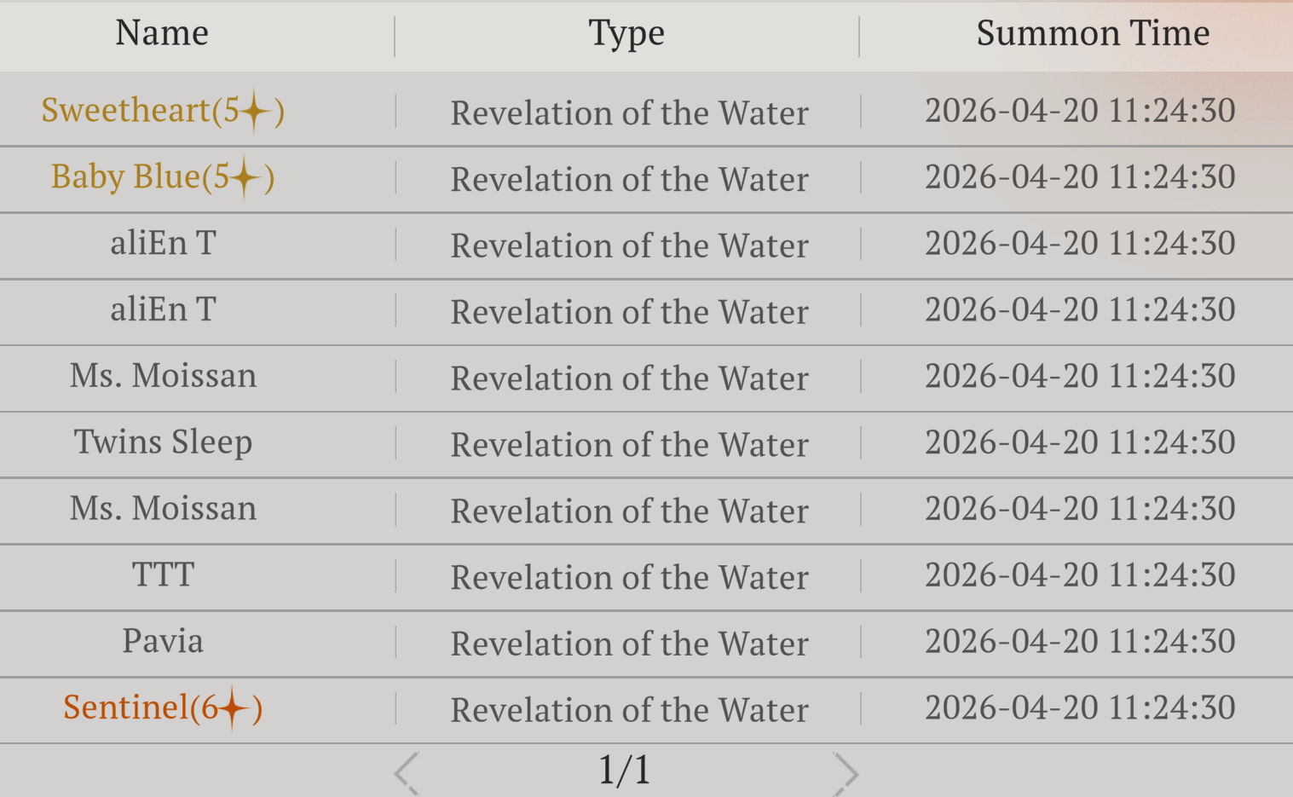Click the star icon beside Baby Blue
This screenshot has width=1293, height=797.
(245, 178)
